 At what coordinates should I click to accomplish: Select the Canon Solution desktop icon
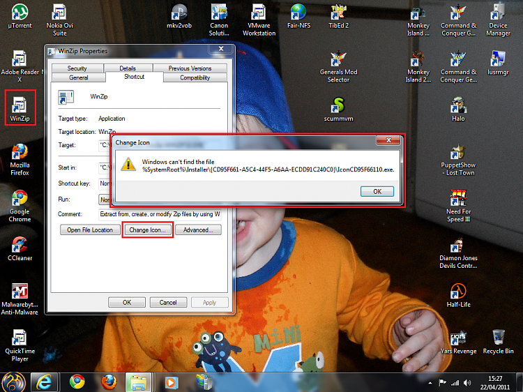pos(219,20)
